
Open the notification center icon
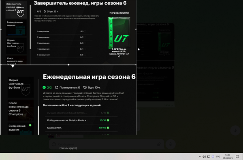237,157
